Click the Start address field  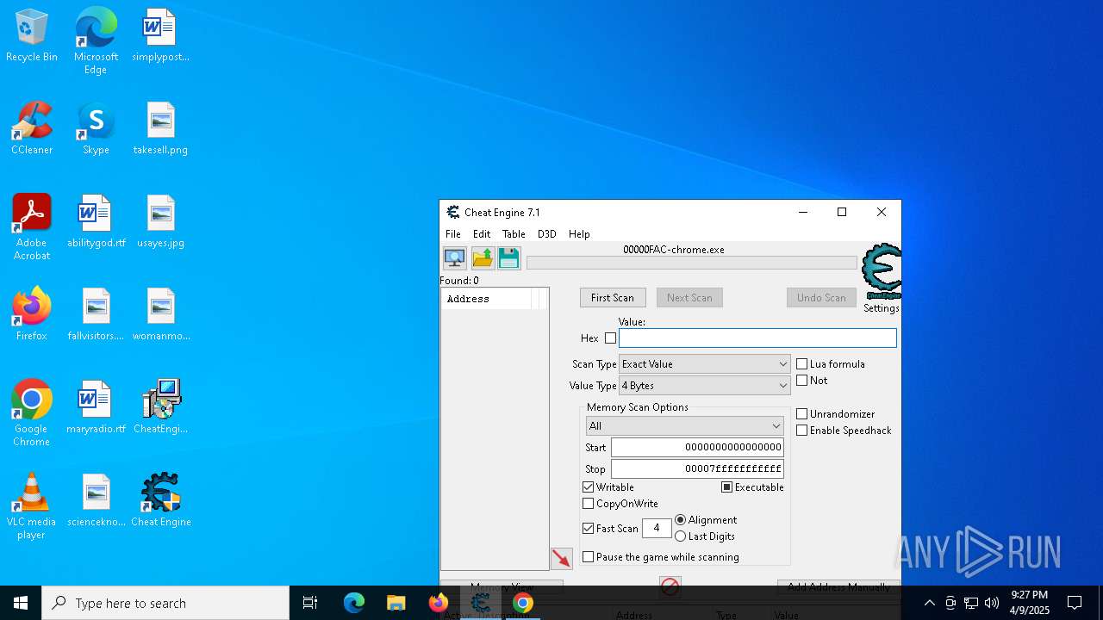(x=697, y=448)
